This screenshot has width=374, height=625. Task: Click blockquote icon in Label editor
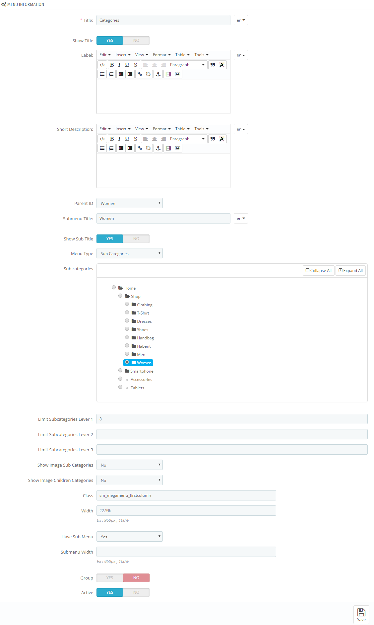coord(213,65)
